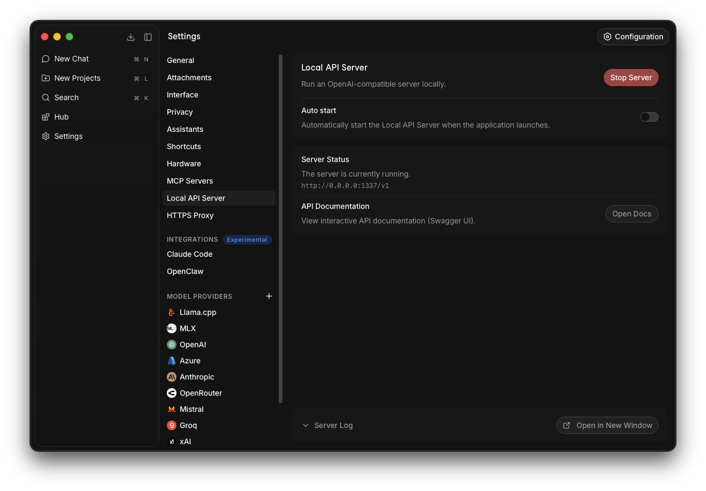The height and width of the screenshot is (491, 706).
Task: Click the OpenAI provider logo
Action: (x=172, y=345)
